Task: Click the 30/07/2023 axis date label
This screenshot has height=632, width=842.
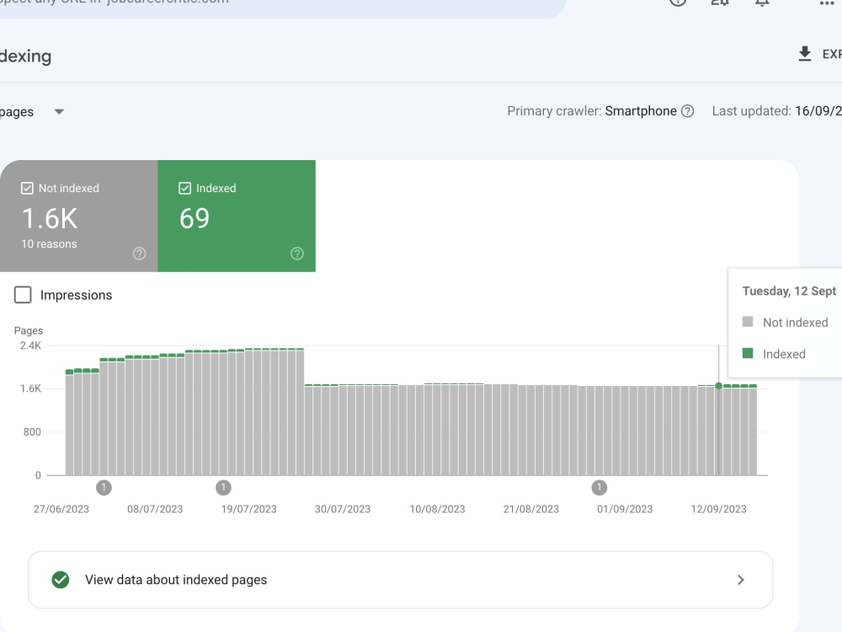Action: (343, 509)
